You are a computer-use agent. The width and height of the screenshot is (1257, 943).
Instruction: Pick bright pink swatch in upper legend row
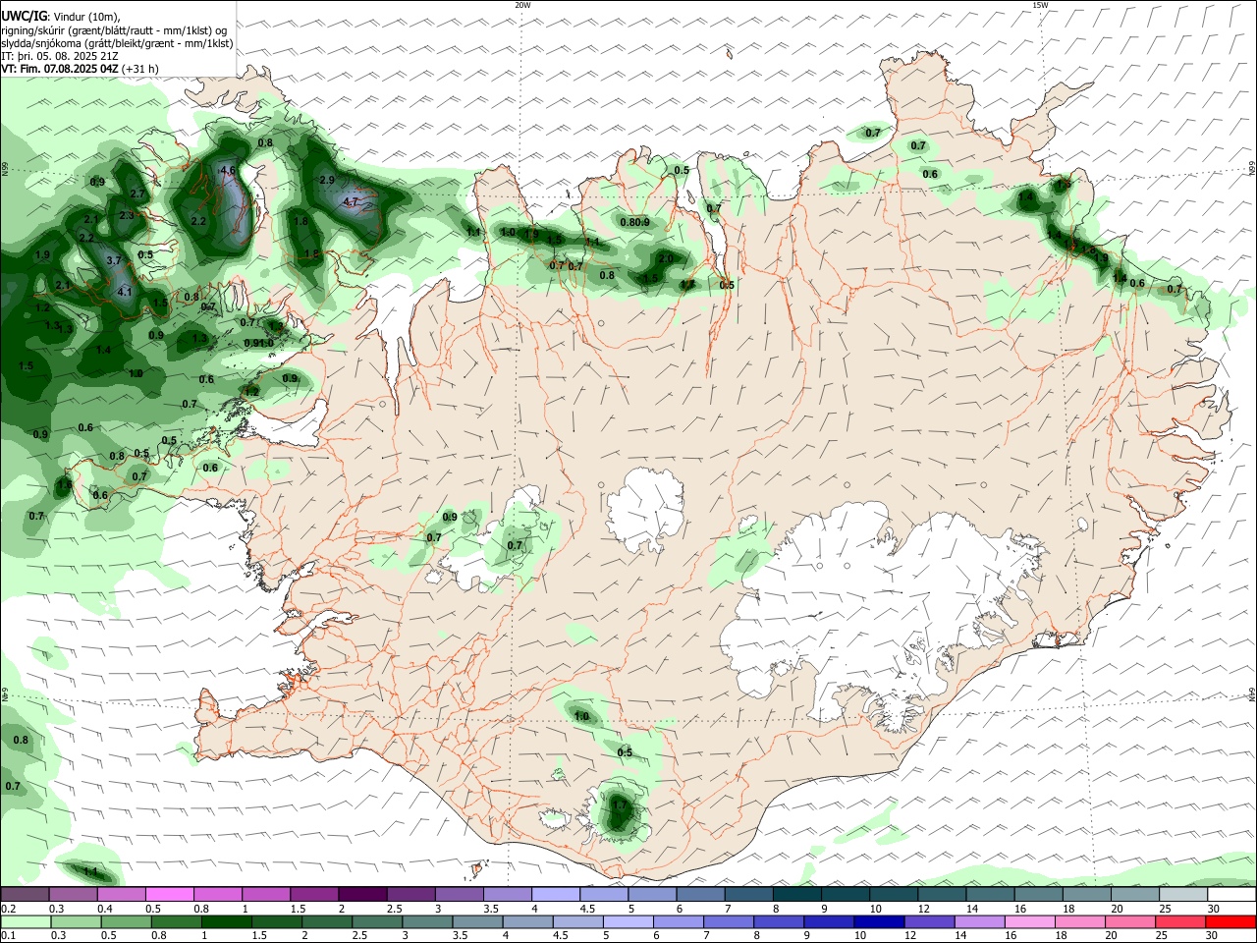170,894
